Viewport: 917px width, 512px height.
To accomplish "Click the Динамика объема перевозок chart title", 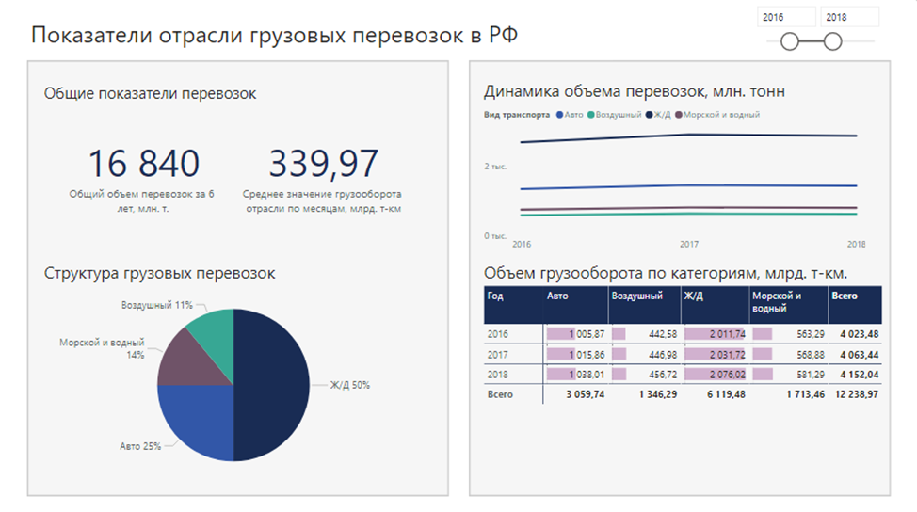I will coord(634,91).
